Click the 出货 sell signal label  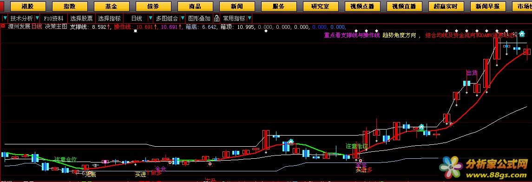[472, 73]
